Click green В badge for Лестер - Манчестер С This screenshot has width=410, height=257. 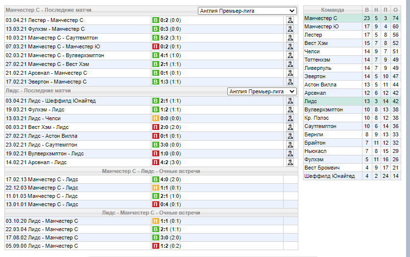(x=156, y=20)
